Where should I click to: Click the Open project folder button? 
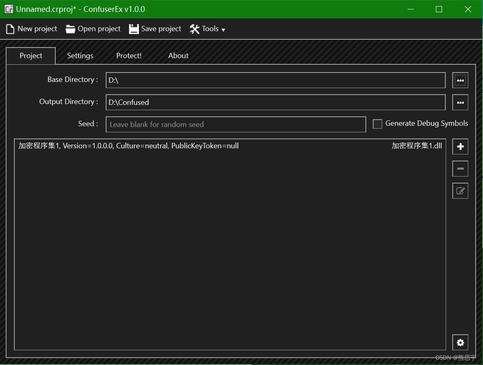point(93,29)
